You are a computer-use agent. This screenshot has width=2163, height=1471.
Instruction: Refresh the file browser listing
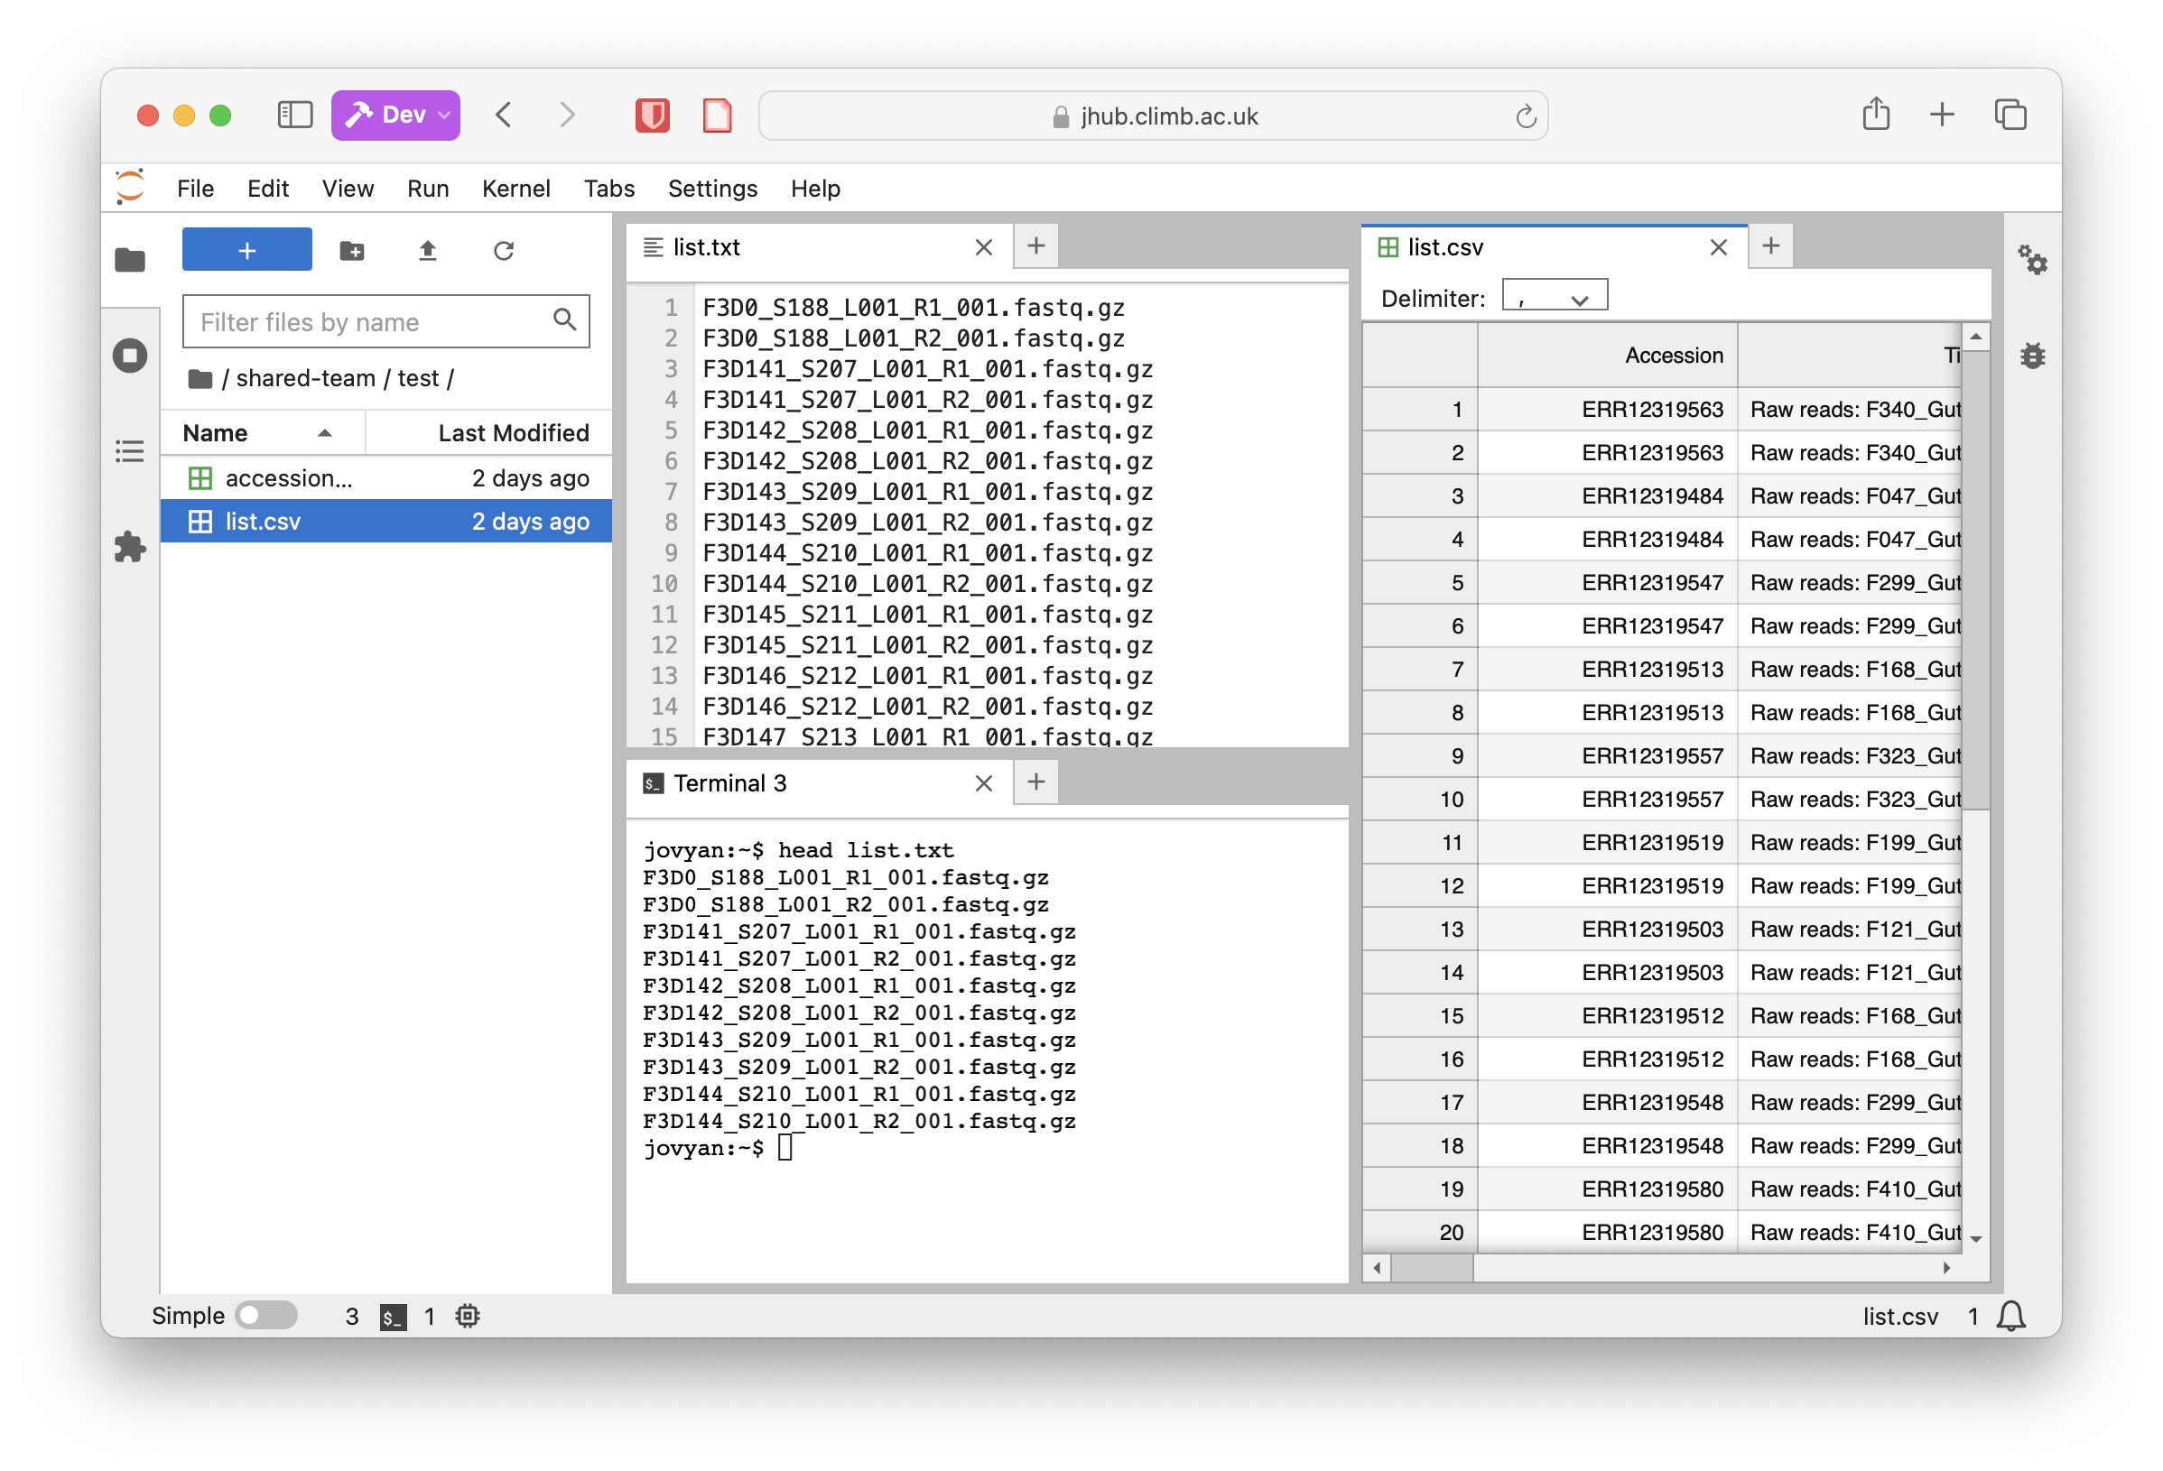(x=504, y=249)
